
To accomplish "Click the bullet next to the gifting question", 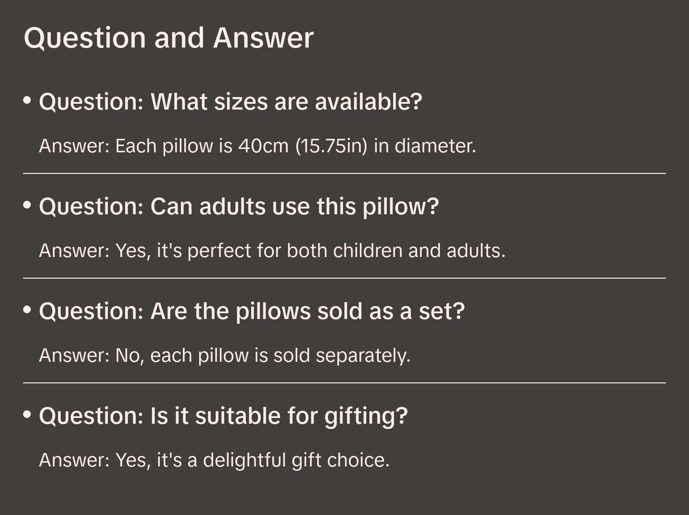I will pyautogui.click(x=27, y=415).
